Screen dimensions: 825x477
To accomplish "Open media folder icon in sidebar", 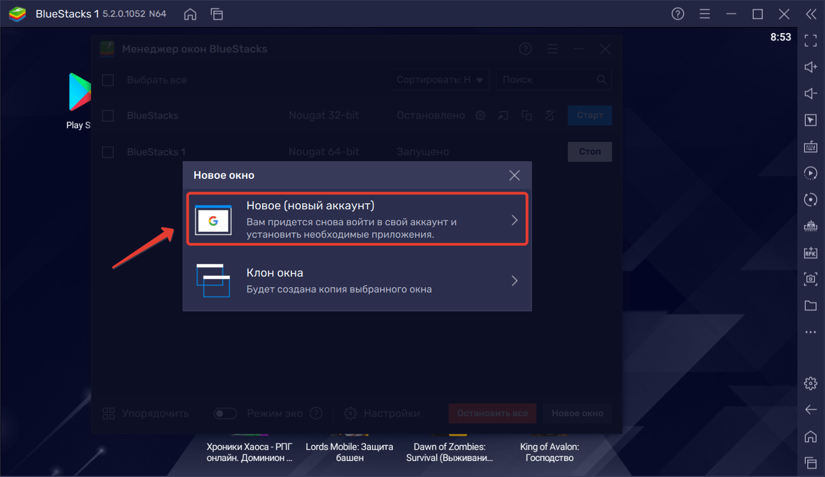I will pyautogui.click(x=811, y=305).
